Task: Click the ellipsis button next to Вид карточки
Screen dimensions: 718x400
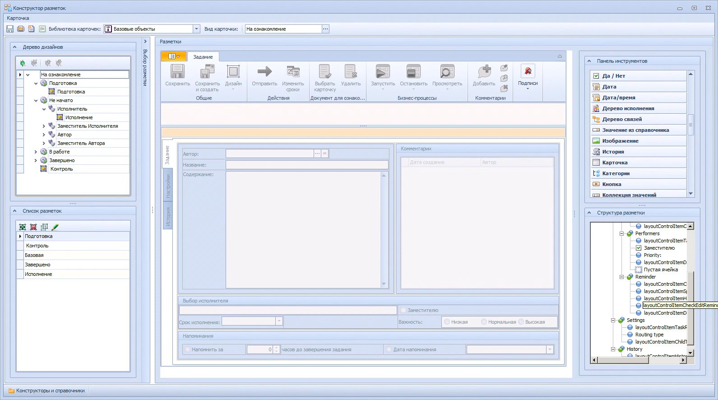Action: tap(325, 29)
